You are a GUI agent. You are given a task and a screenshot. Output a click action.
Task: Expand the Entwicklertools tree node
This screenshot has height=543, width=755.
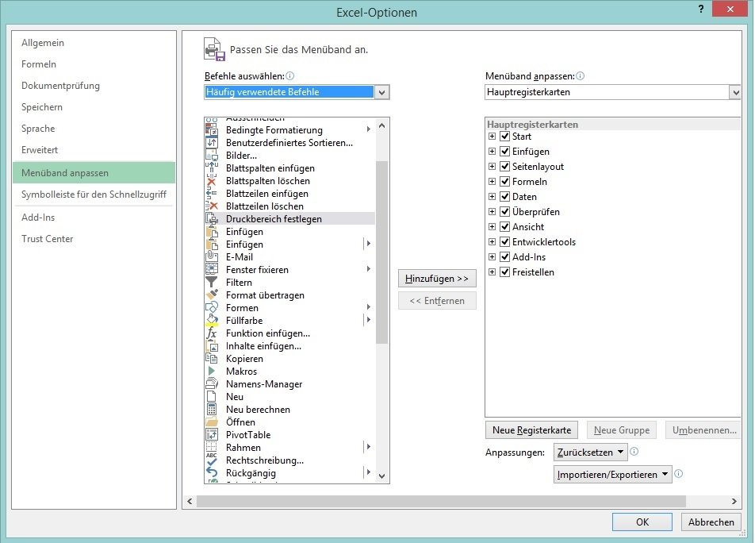click(x=492, y=242)
